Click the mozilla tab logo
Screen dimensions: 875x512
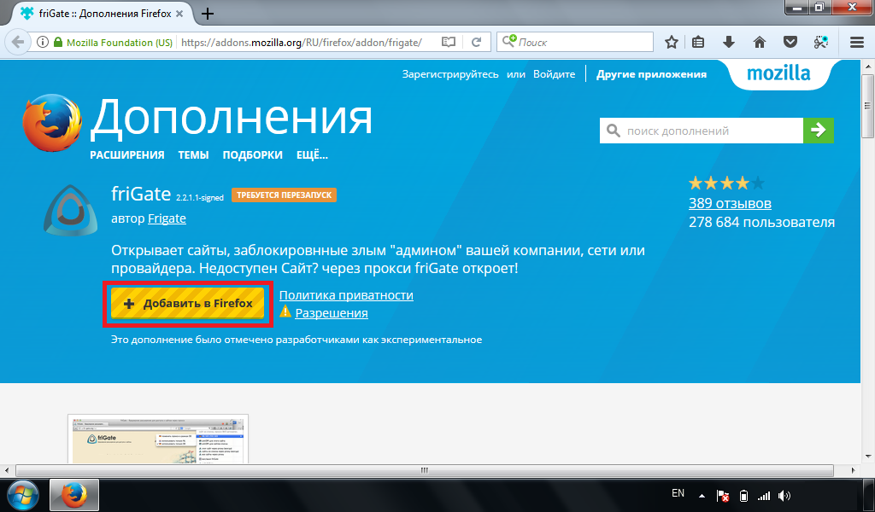click(778, 73)
